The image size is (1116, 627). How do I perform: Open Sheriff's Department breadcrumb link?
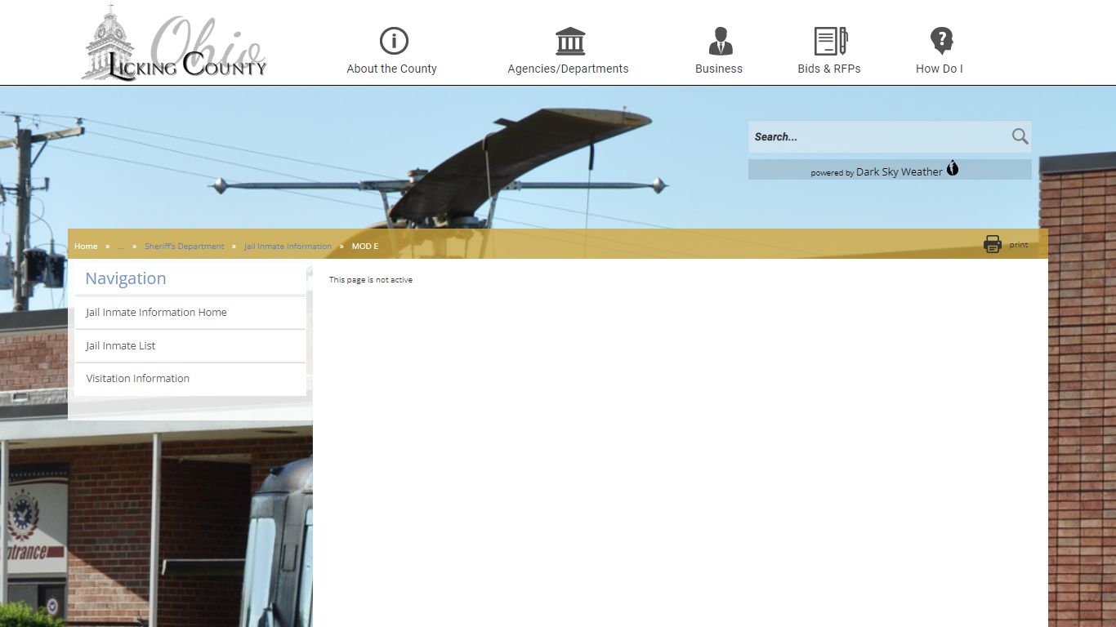(x=184, y=247)
